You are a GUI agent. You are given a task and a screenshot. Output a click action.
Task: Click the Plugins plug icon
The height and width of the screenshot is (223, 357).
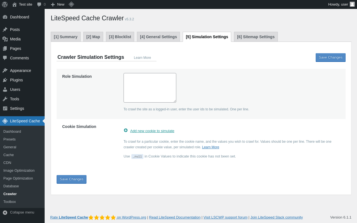pos(5,80)
